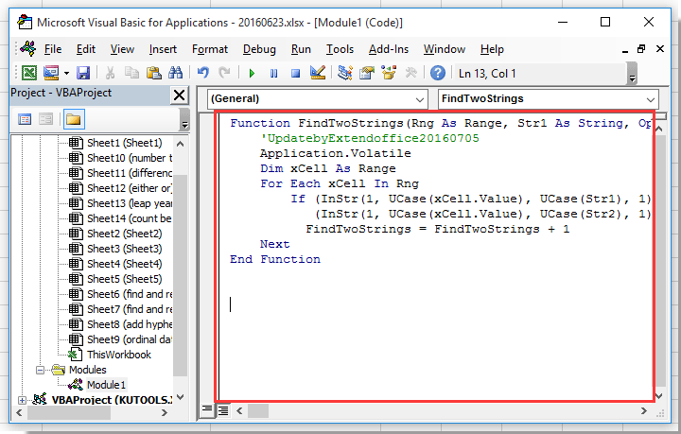Click the Find binoculars icon

[175, 73]
